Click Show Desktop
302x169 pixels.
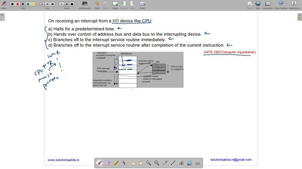(x=281, y=5)
